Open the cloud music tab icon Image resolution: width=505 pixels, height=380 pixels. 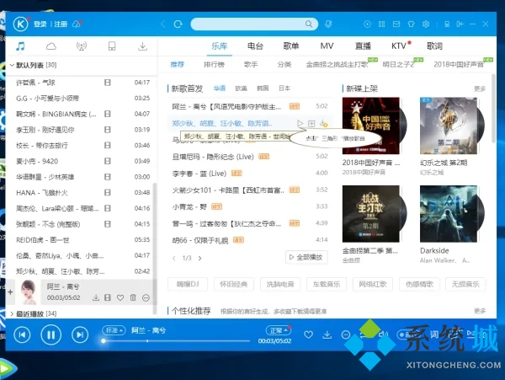[x=51, y=45]
